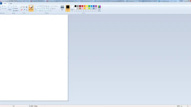Click the canvas dimensions in status bar
The width and height of the screenshot is (191, 107).
point(34,106)
